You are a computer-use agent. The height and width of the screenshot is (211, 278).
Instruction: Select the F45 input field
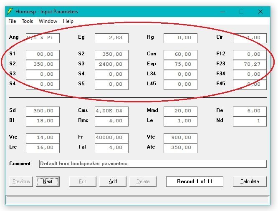coord(250,85)
